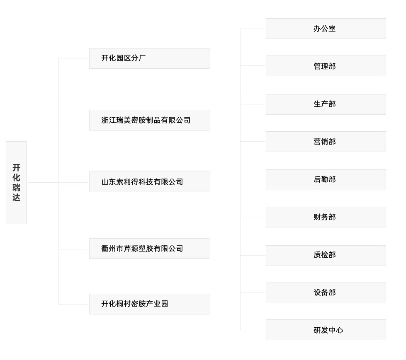This screenshot has width=406, height=360.
Task: Click the 办公室 label text
Action: pos(324,29)
